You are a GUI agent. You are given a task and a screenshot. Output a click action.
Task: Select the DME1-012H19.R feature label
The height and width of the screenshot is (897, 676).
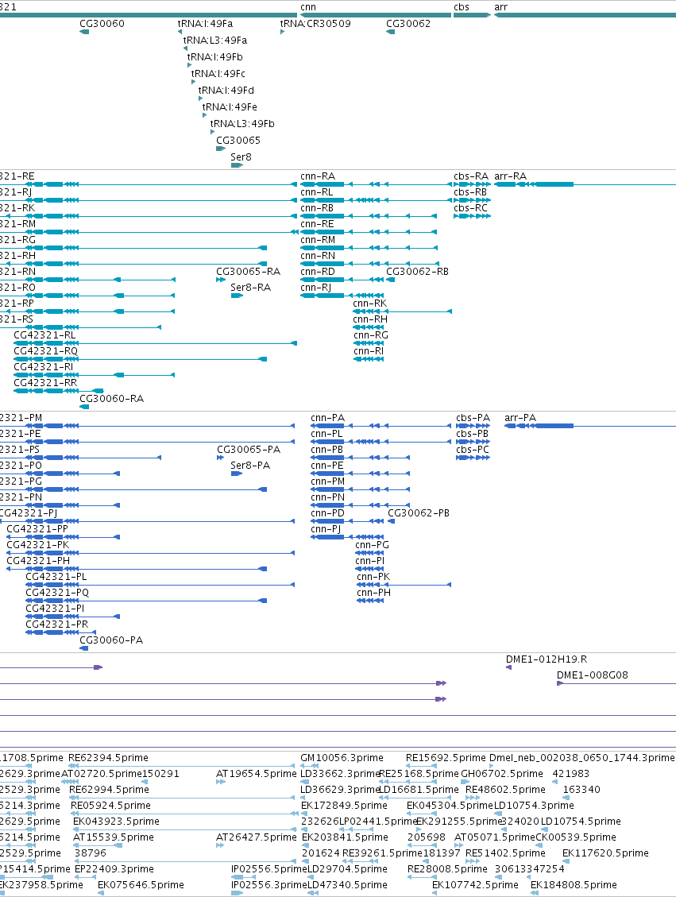pos(547,659)
